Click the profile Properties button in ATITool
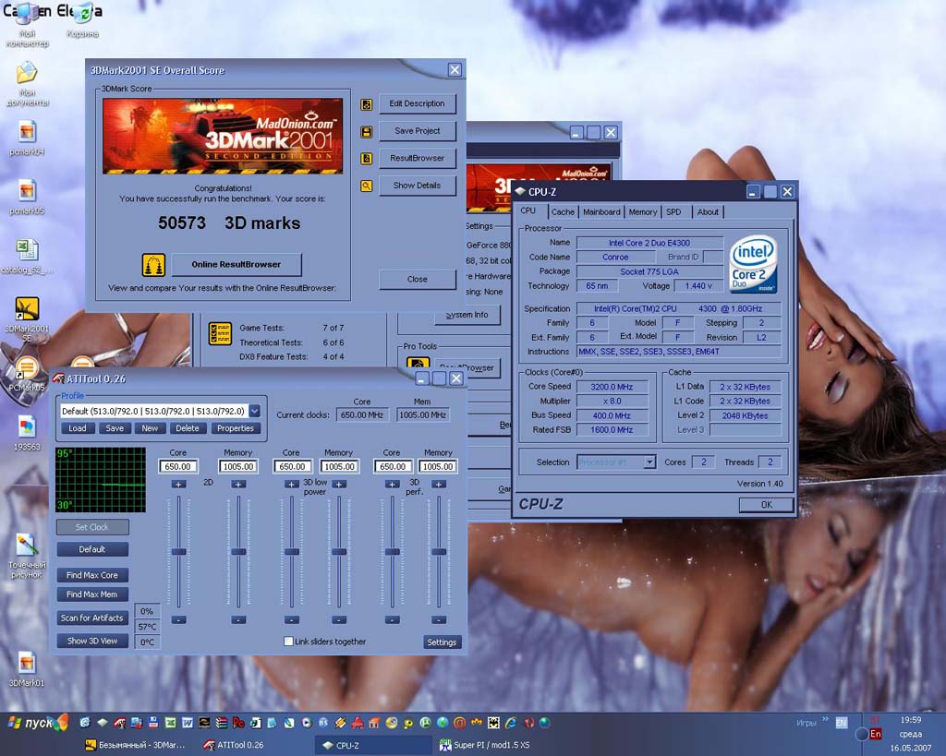946x756 pixels. 236,428
